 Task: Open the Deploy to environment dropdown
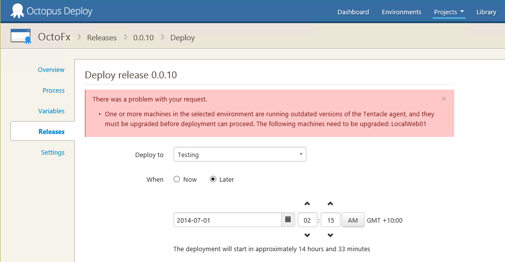(x=239, y=155)
